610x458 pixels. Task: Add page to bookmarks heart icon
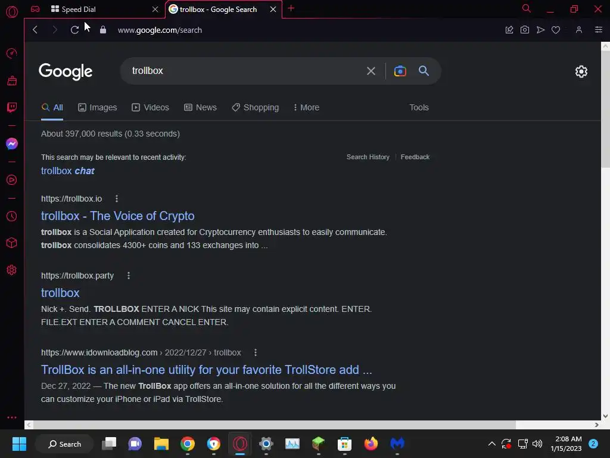(x=556, y=30)
